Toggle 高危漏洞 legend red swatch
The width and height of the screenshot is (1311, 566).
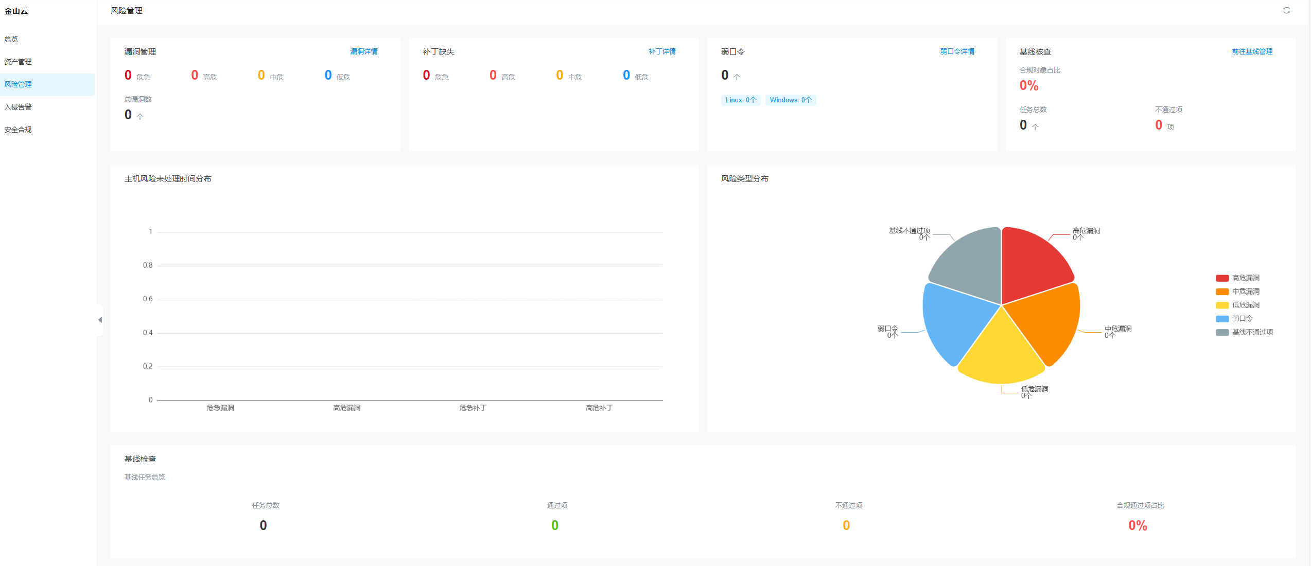1222,278
